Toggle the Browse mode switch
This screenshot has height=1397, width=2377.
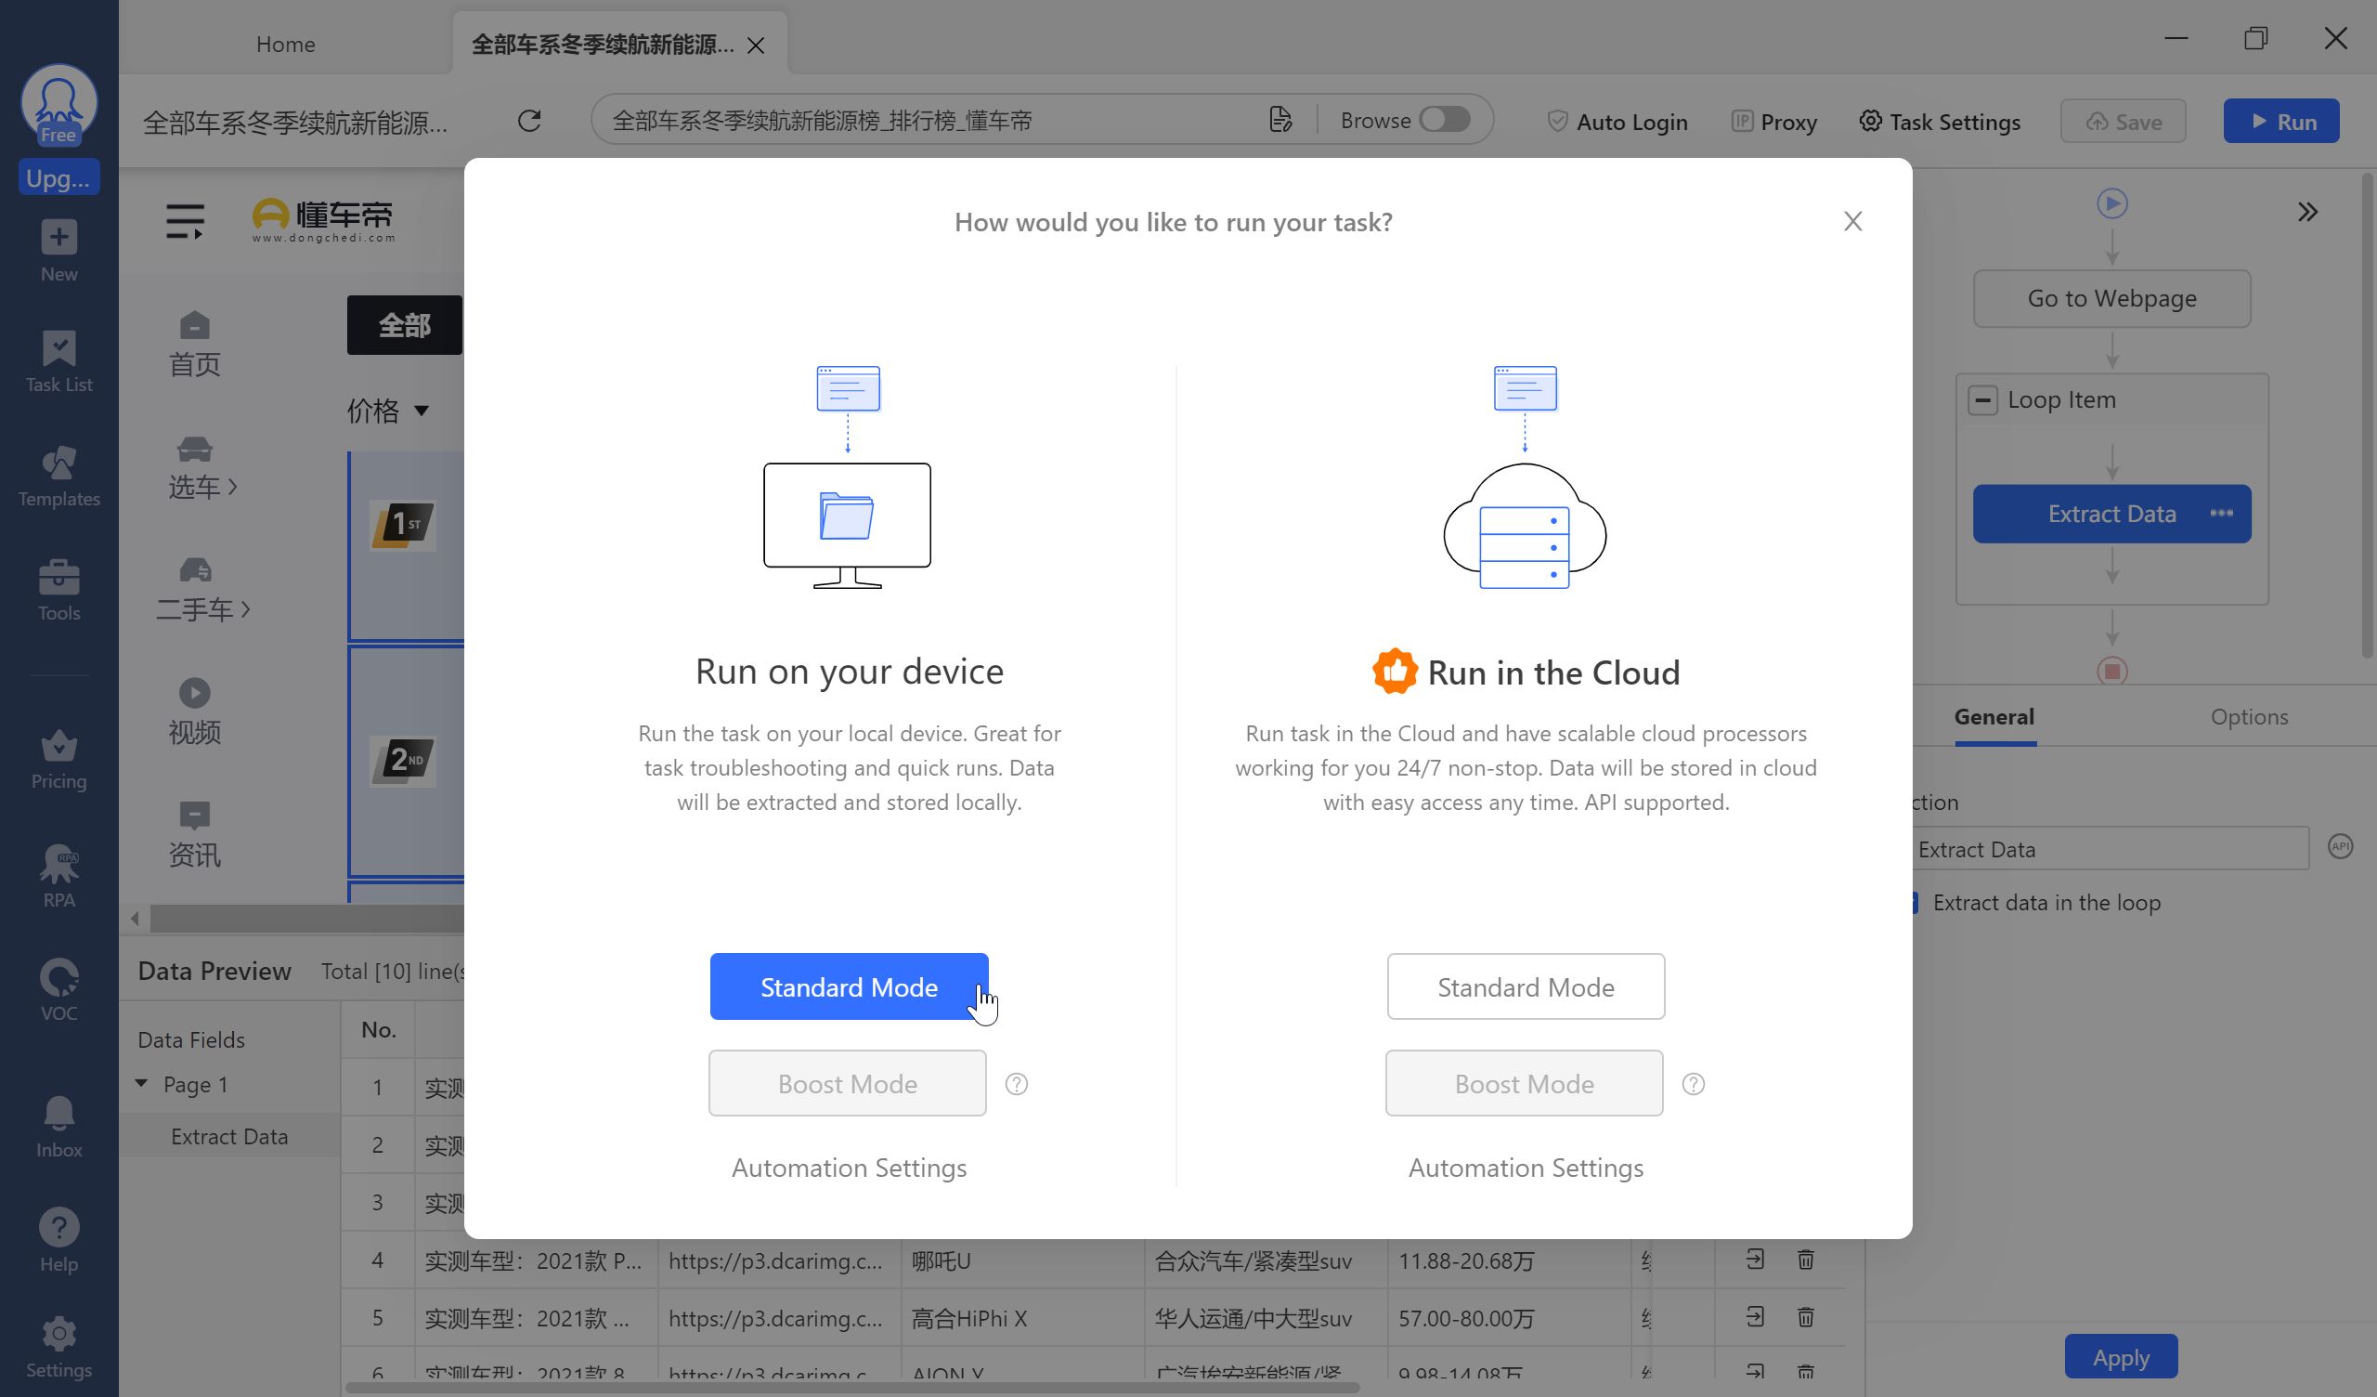point(1444,120)
